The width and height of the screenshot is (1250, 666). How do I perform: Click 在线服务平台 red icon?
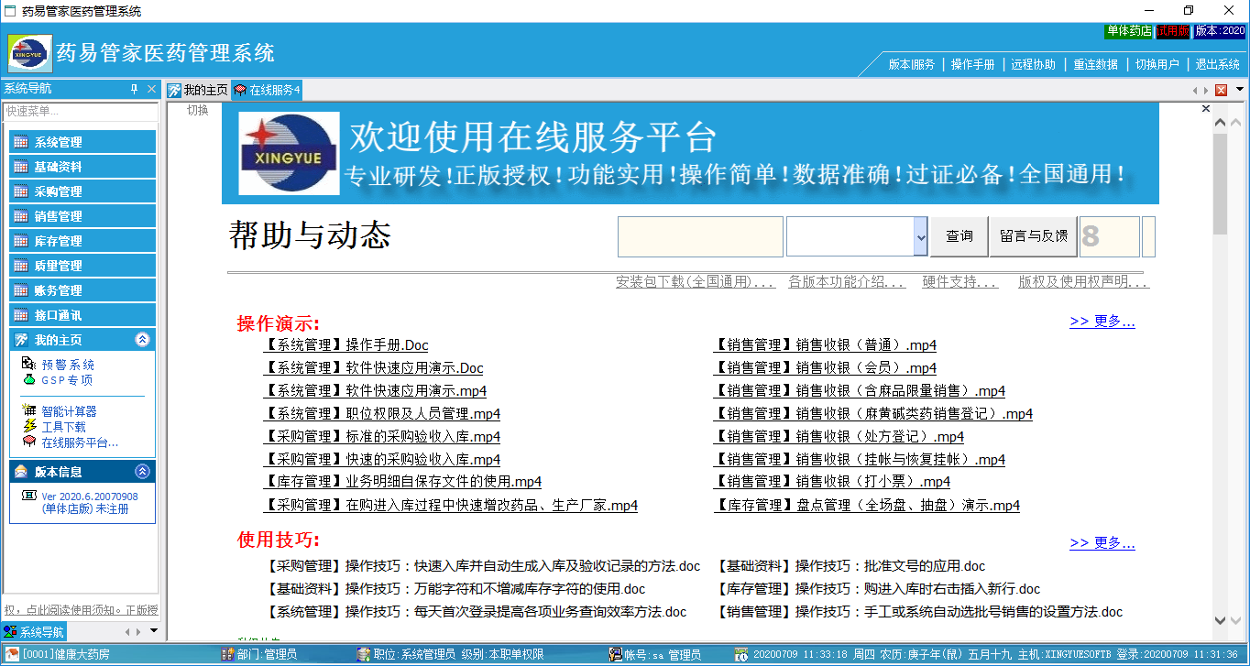28,442
